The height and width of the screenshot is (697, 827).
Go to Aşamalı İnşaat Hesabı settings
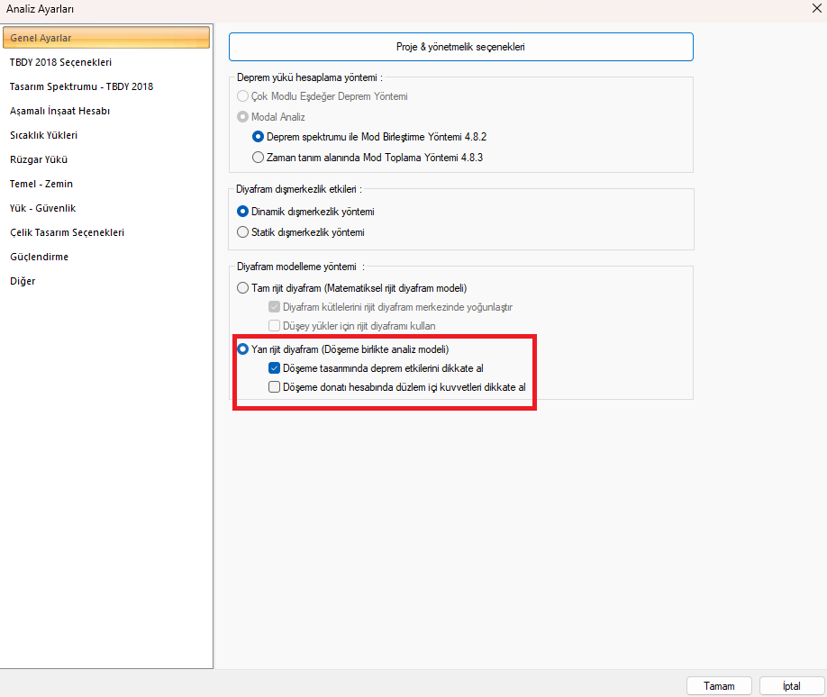pyautogui.click(x=59, y=111)
